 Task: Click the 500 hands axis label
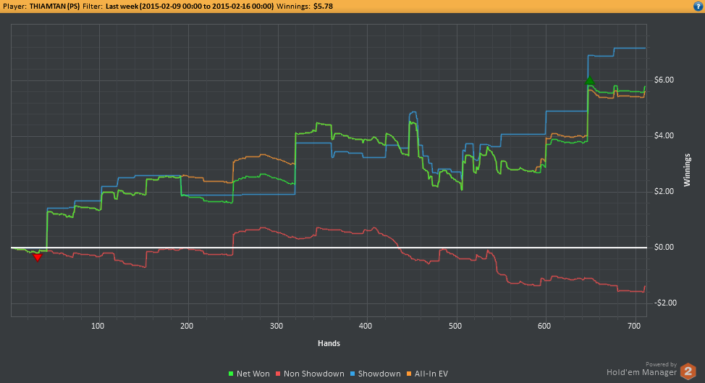(x=455, y=326)
